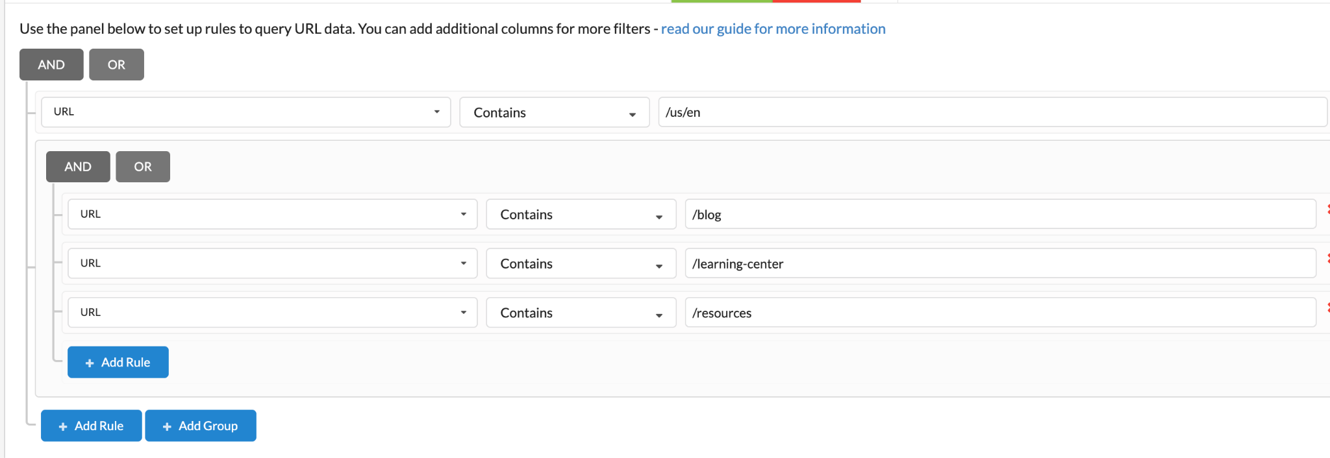
Task: Select the top-level OR condition toggle
Action: point(116,65)
